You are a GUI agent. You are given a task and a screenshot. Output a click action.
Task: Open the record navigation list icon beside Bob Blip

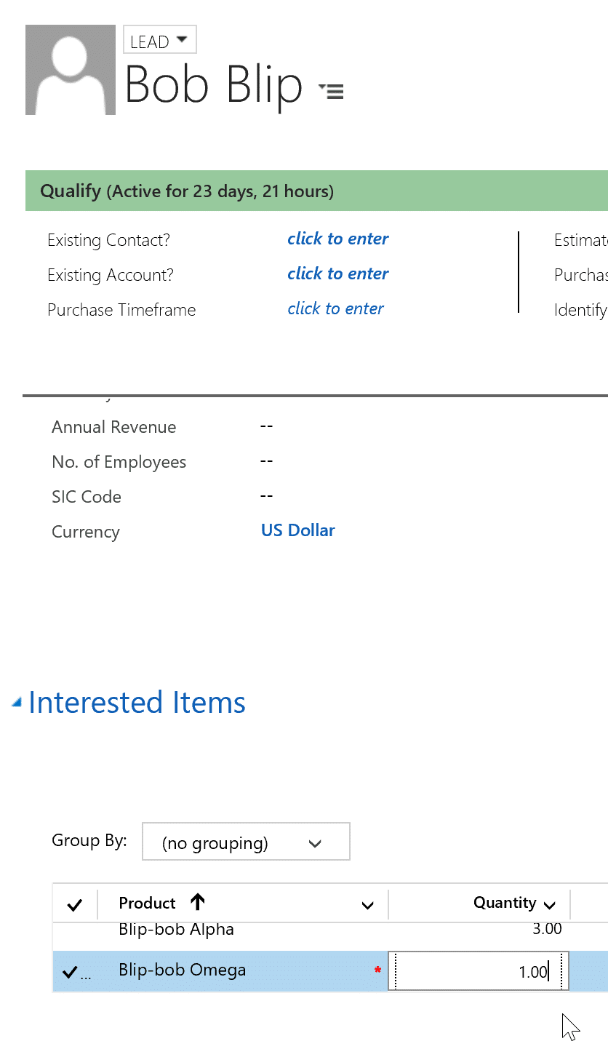(x=331, y=91)
